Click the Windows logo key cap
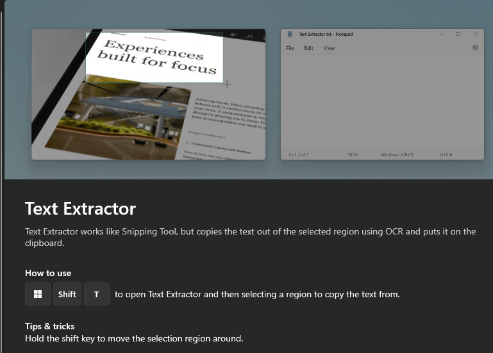 point(38,294)
